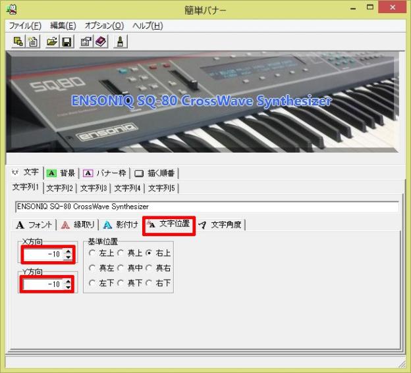The height and width of the screenshot is (373, 411).
Task: Open the オプション(O) menu
Action: 104,26
